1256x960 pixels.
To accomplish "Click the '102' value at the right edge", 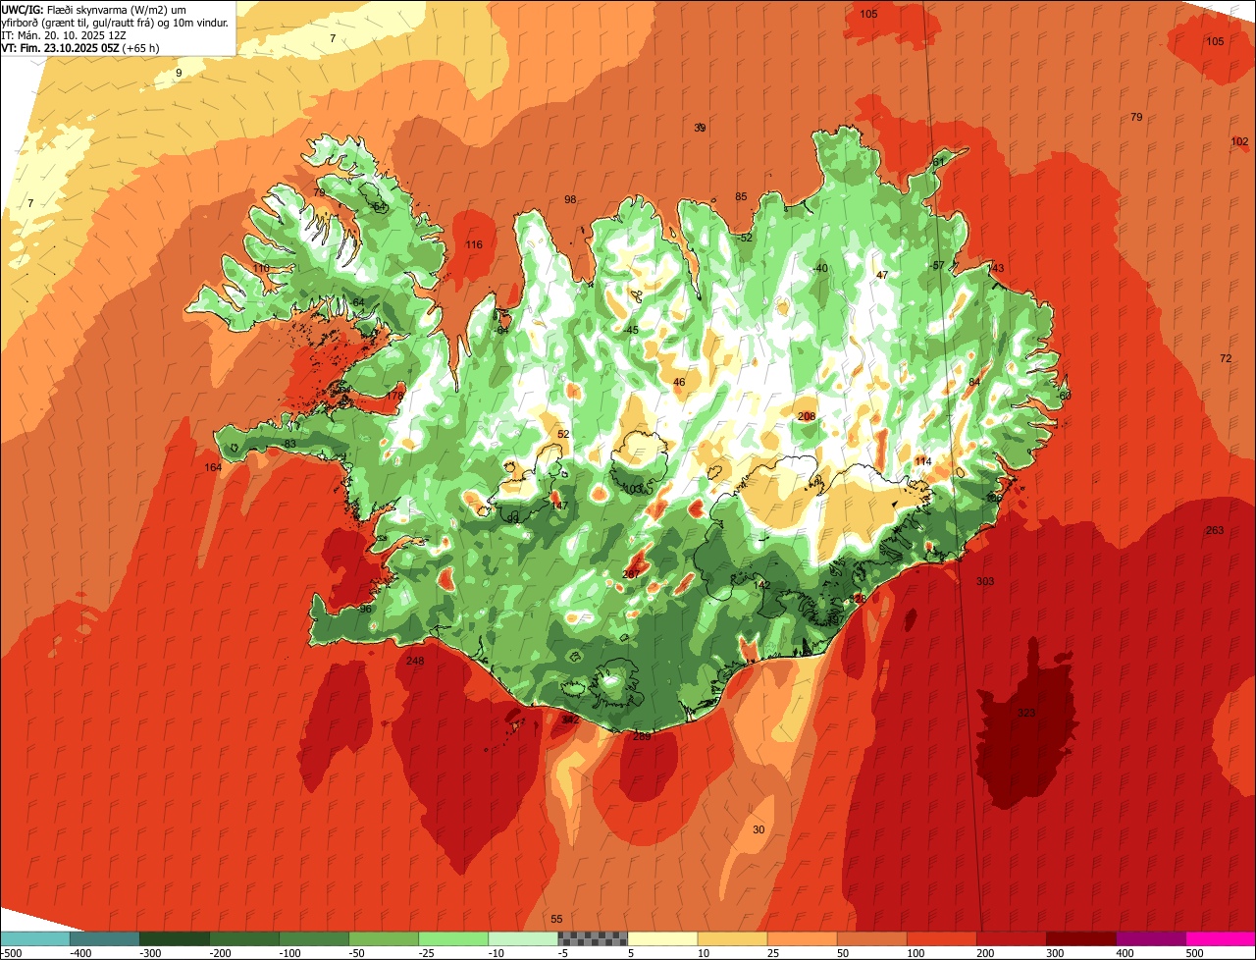I will coord(1239,142).
